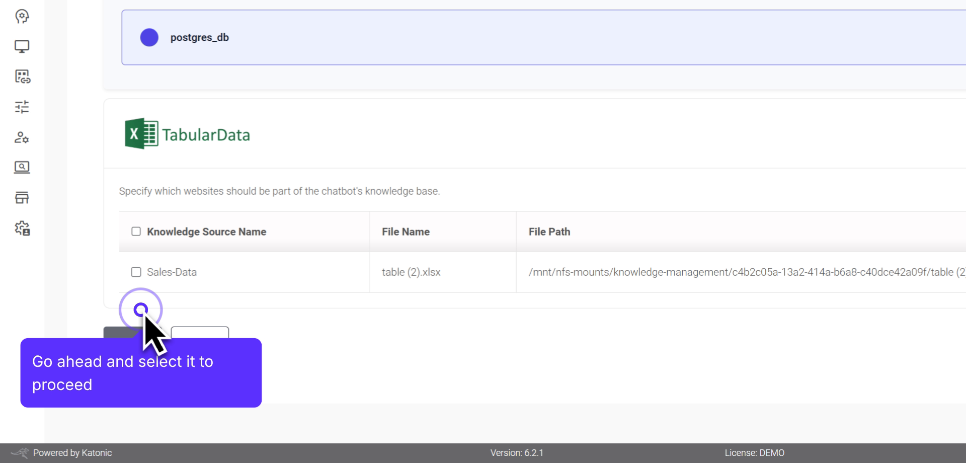Open the storefront icon in the sidebar
The image size is (966, 463).
22,197
